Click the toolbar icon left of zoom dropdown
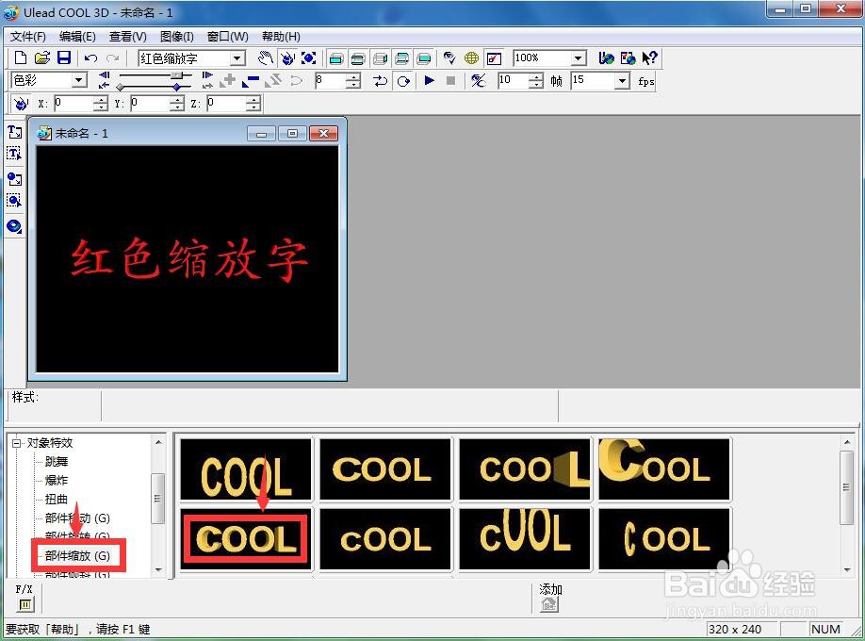This screenshot has height=641, width=865. pyautogui.click(x=494, y=58)
